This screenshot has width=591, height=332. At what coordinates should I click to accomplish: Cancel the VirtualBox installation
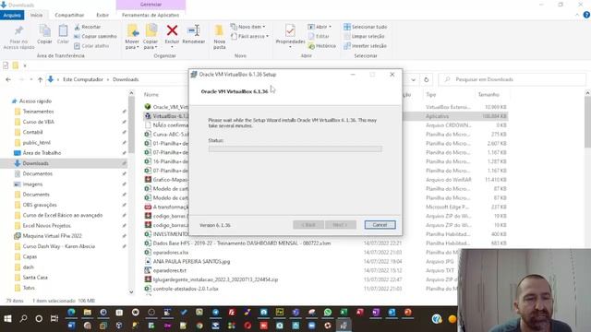click(x=380, y=225)
